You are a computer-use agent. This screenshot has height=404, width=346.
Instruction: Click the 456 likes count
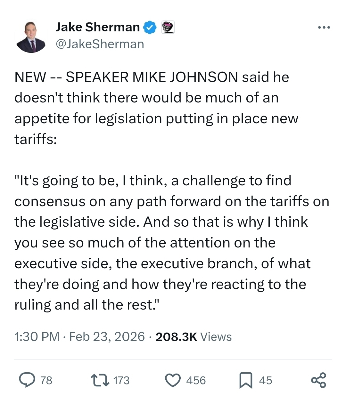coord(196,380)
